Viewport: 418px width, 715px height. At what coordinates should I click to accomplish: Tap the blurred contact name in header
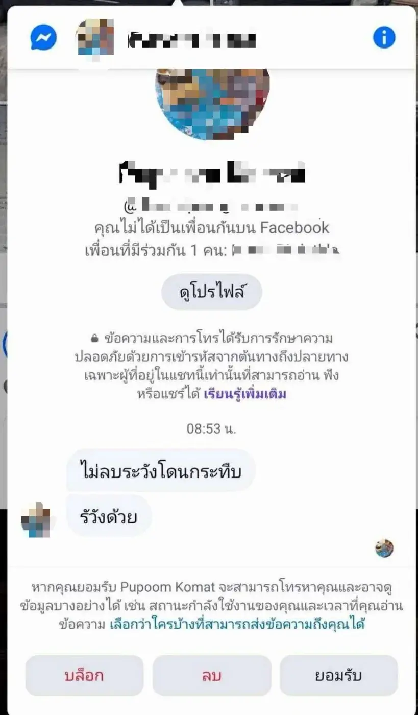(x=191, y=39)
